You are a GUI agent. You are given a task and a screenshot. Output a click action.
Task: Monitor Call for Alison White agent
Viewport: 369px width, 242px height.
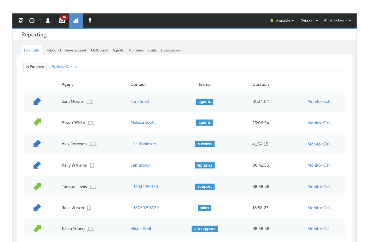coord(319,123)
